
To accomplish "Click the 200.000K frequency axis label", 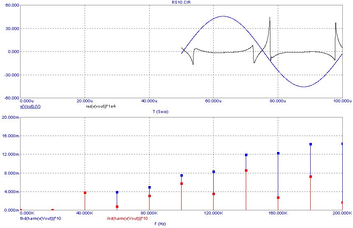I will click(342, 213).
